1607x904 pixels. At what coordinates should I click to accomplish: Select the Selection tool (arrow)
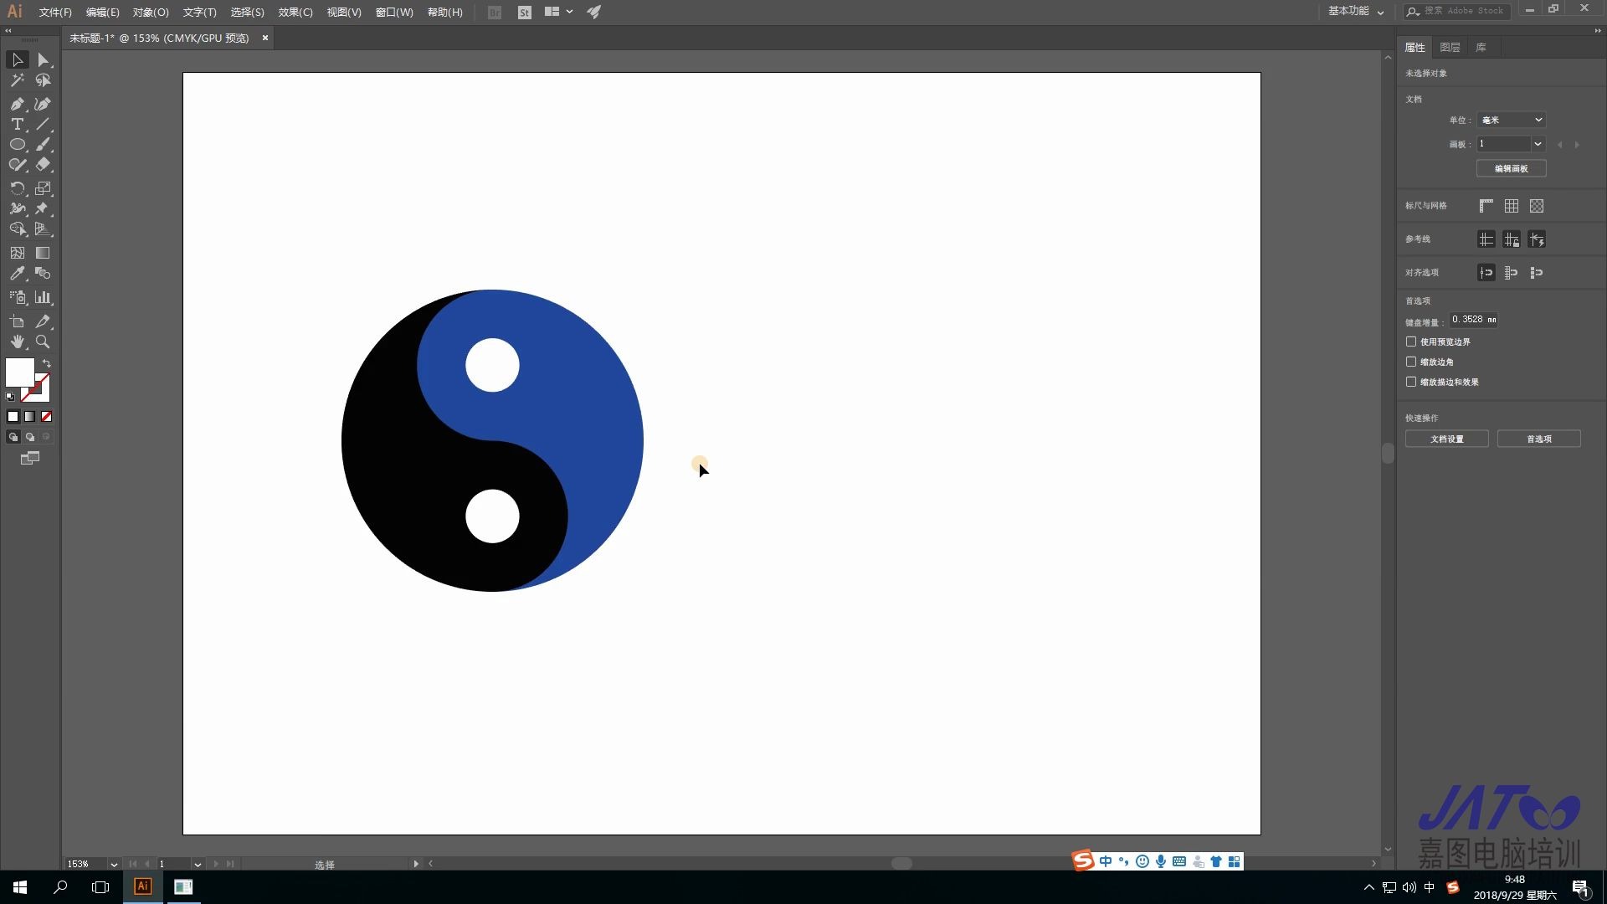coord(18,59)
